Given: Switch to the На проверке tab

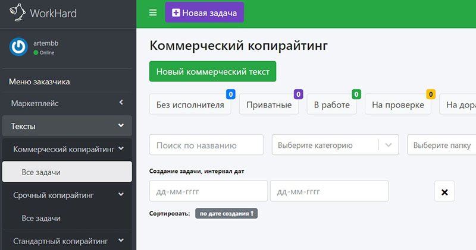Looking at the screenshot, I should pyautogui.click(x=397, y=105).
